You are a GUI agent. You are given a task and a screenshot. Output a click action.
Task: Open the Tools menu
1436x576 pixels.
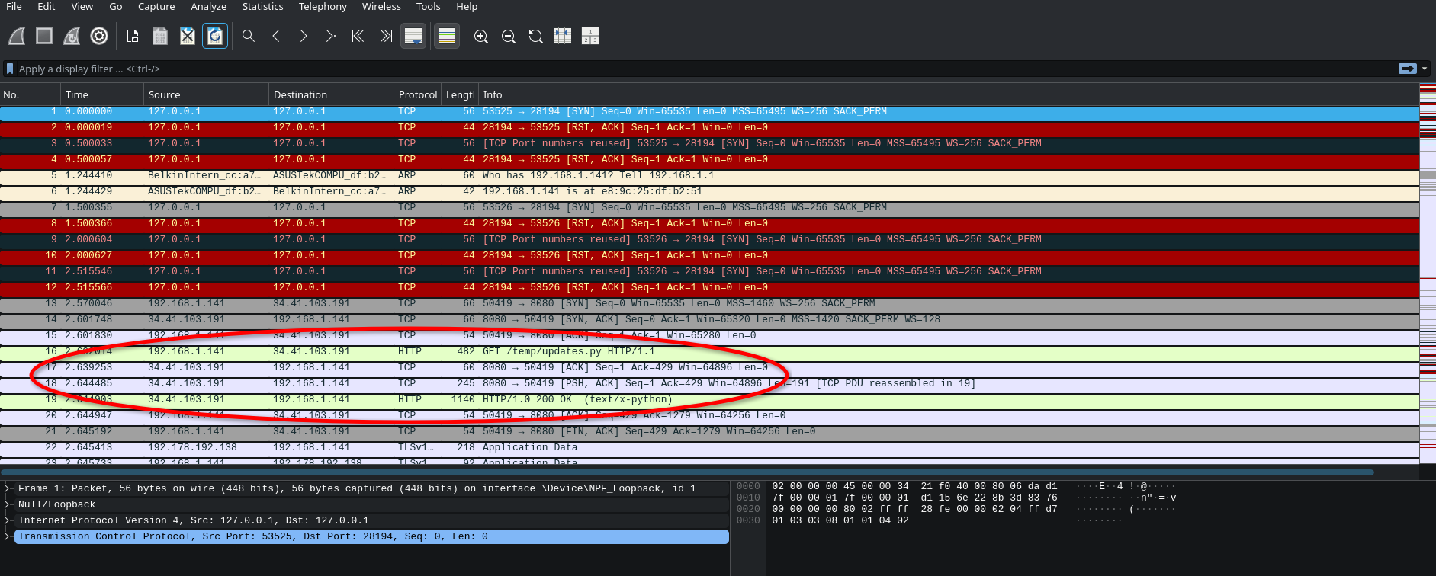pyautogui.click(x=429, y=6)
